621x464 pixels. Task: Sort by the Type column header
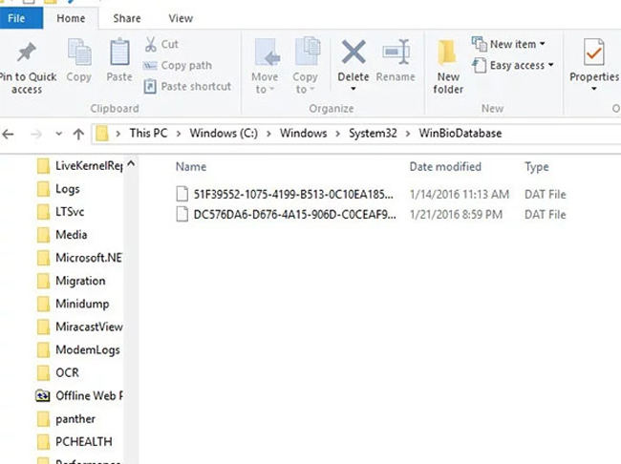pos(537,167)
